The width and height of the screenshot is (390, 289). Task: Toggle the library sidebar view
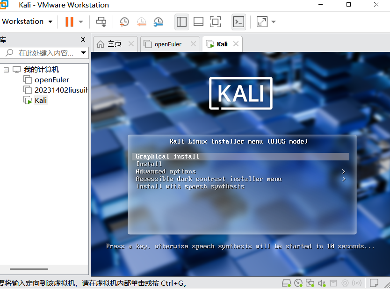pos(181,22)
